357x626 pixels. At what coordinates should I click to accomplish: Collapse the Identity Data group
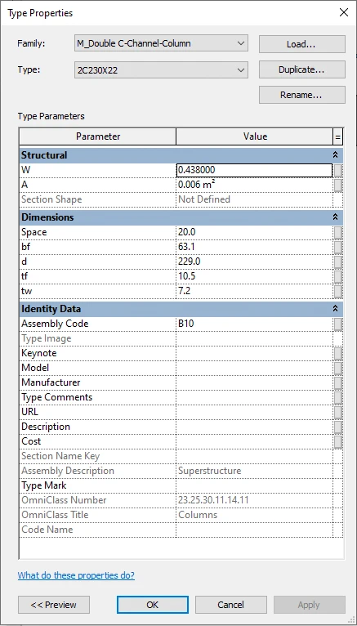[x=336, y=309]
